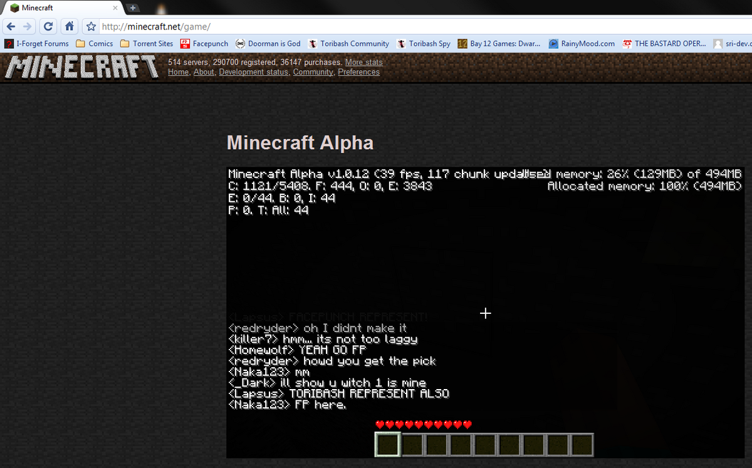
Task: Open the Comics bookmark folder
Action: click(95, 44)
